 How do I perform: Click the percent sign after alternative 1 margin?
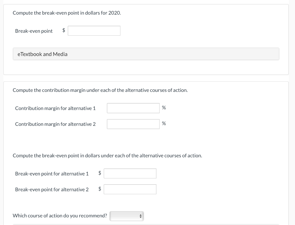164,108
